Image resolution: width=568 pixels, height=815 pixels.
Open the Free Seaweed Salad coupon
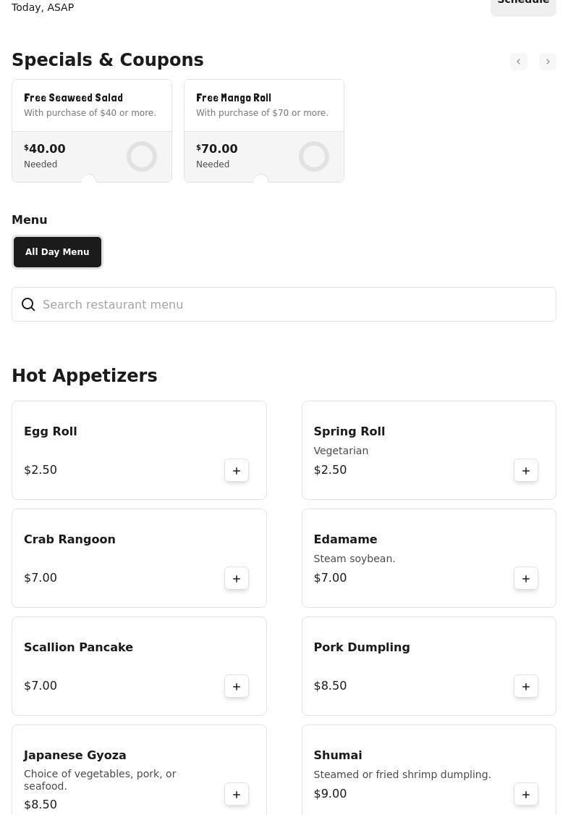(x=91, y=105)
